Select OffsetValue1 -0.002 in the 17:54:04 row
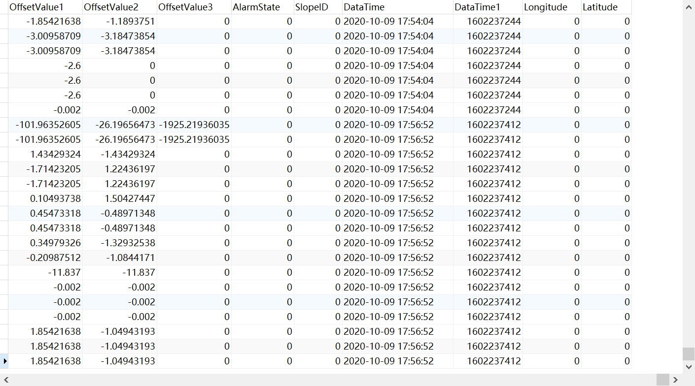Screen dimensions: 695x386 45,110
